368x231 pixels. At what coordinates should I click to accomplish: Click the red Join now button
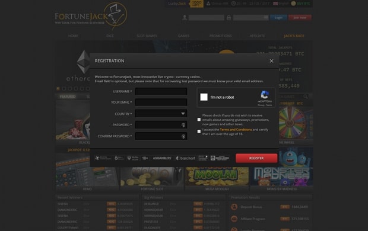tap(300, 18)
